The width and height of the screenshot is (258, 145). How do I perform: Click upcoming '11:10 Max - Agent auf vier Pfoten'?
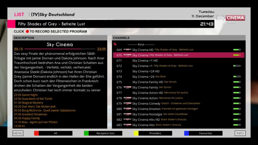[x=36, y=122]
